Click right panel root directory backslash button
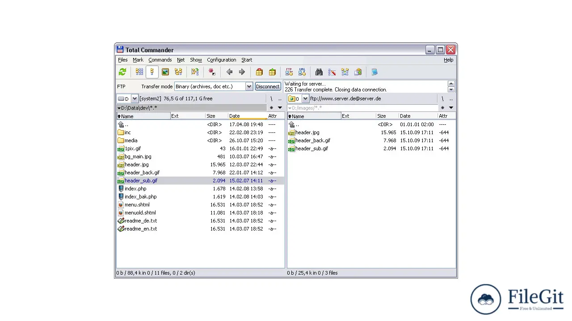The width and height of the screenshot is (572, 321). coord(442,99)
